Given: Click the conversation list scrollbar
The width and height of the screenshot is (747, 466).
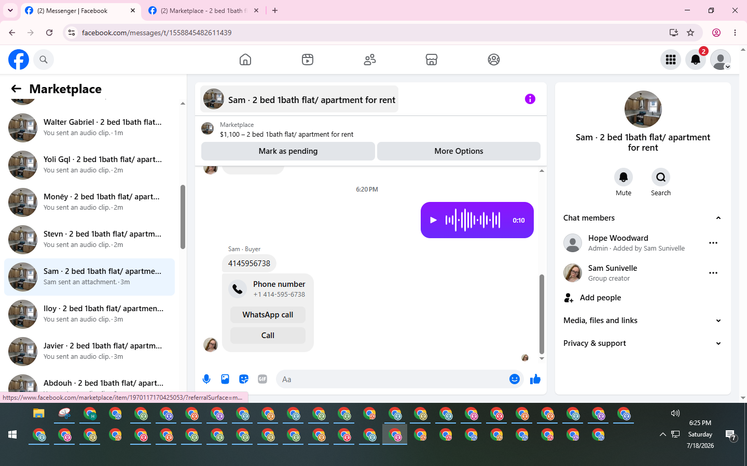Looking at the screenshot, I should (183, 216).
